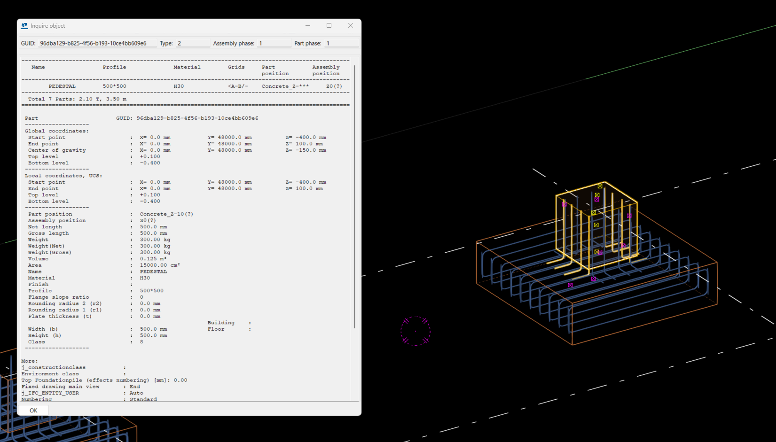Screen dimensions: 776x442
Task: Select the orange footing outline's front bottom corner
Action: pos(572,345)
